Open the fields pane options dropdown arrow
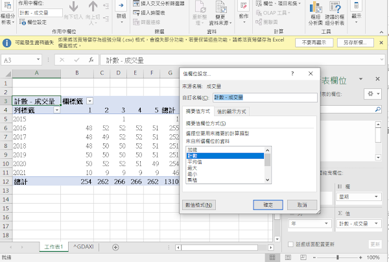Viewport: 389px width, 262px height. tap(360, 79)
